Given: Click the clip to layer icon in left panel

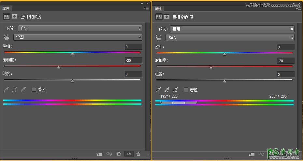Looking at the screenshot, I should tap(100, 154).
